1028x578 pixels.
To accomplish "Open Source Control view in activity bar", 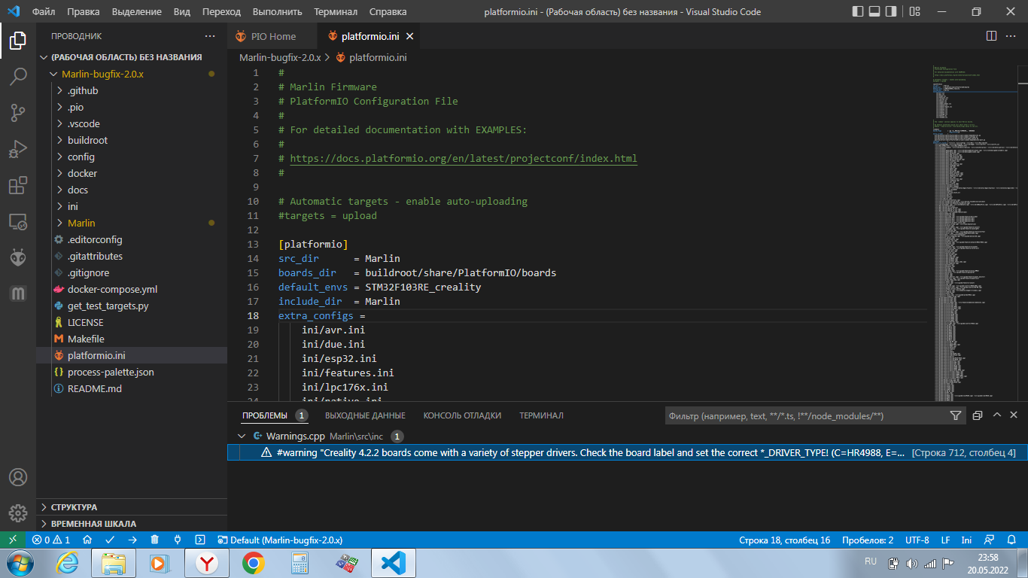I will 18,113.
